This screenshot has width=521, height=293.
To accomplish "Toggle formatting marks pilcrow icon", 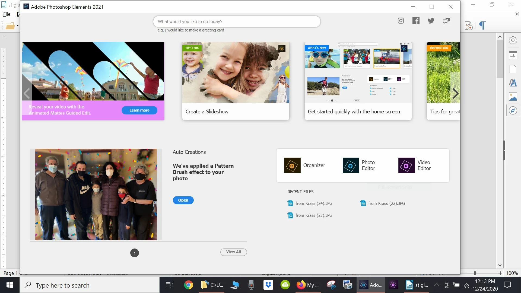I will point(482,26).
